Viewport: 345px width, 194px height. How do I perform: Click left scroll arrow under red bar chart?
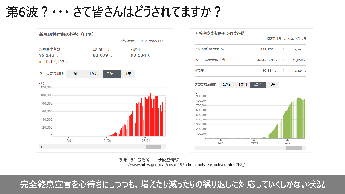tap(41, 147)
